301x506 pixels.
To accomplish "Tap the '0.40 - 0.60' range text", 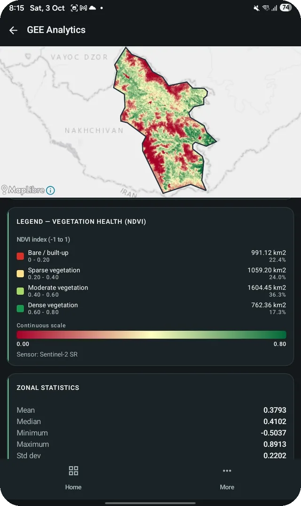I will point(43,295).
